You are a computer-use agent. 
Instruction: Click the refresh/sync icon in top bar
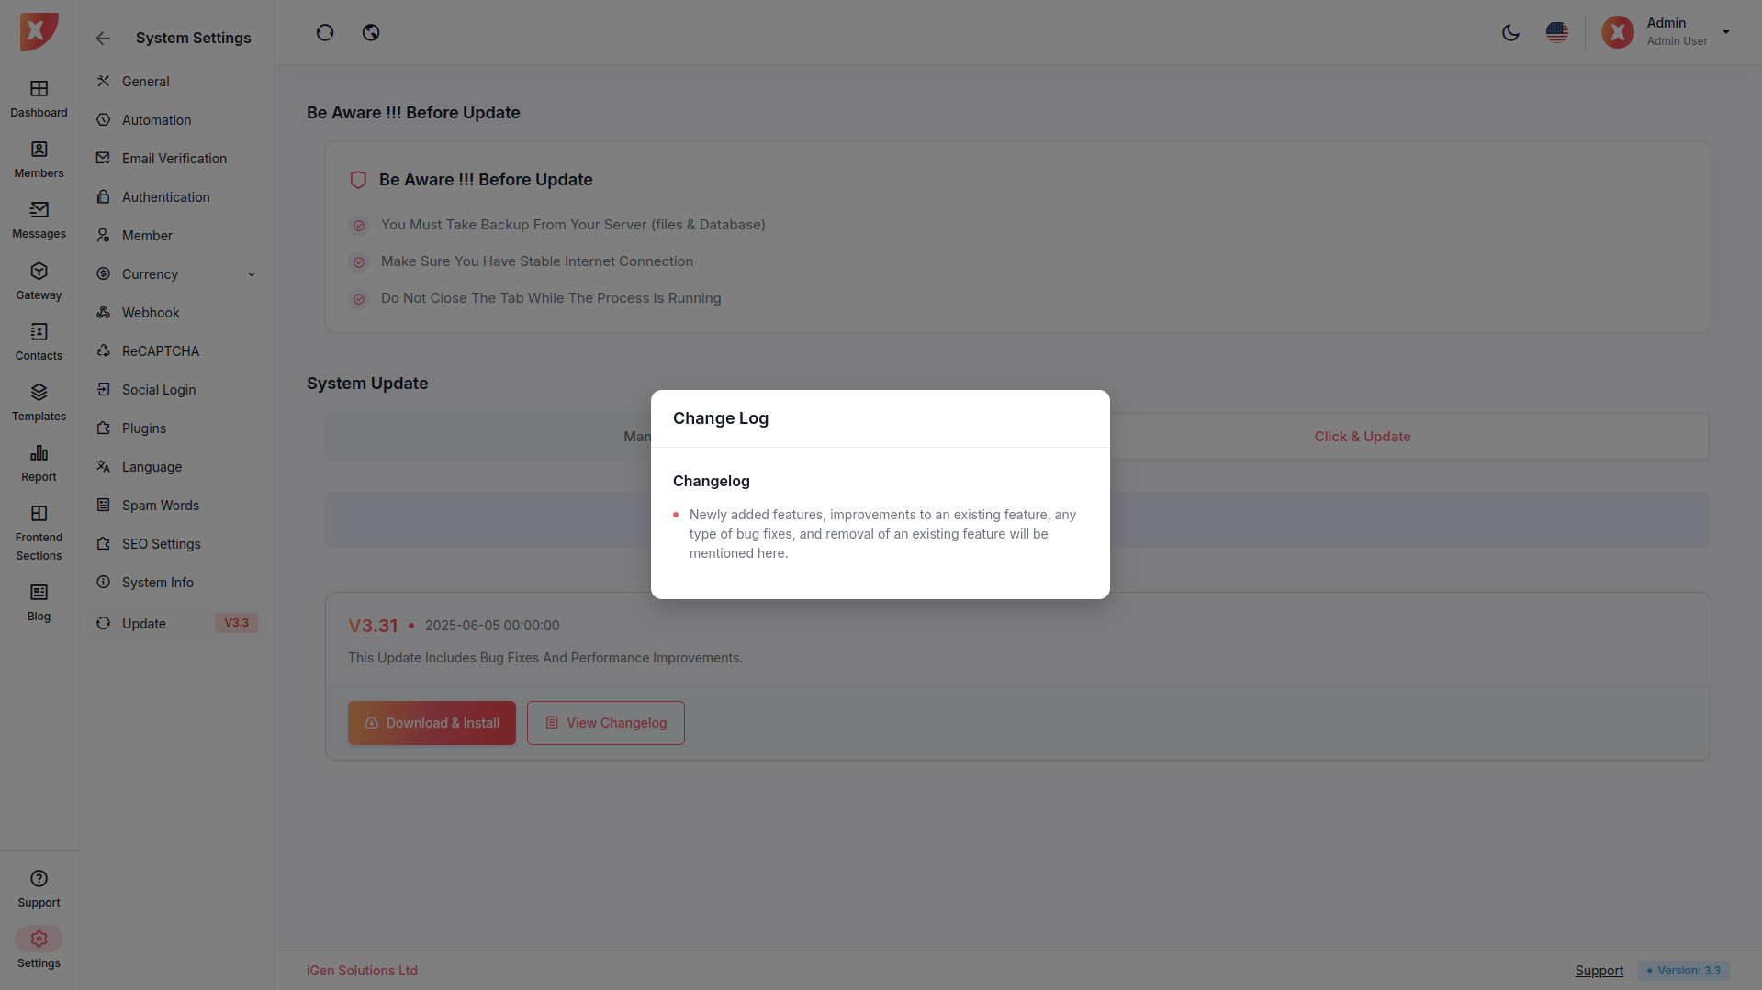pyautogui.click(x=325, y=33)
